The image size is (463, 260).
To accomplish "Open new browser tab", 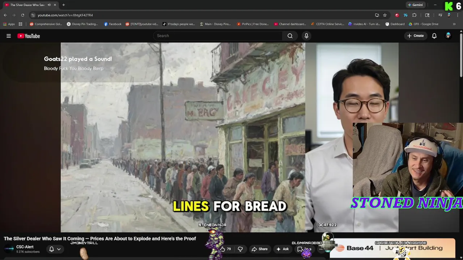I will tap(63, 5).
